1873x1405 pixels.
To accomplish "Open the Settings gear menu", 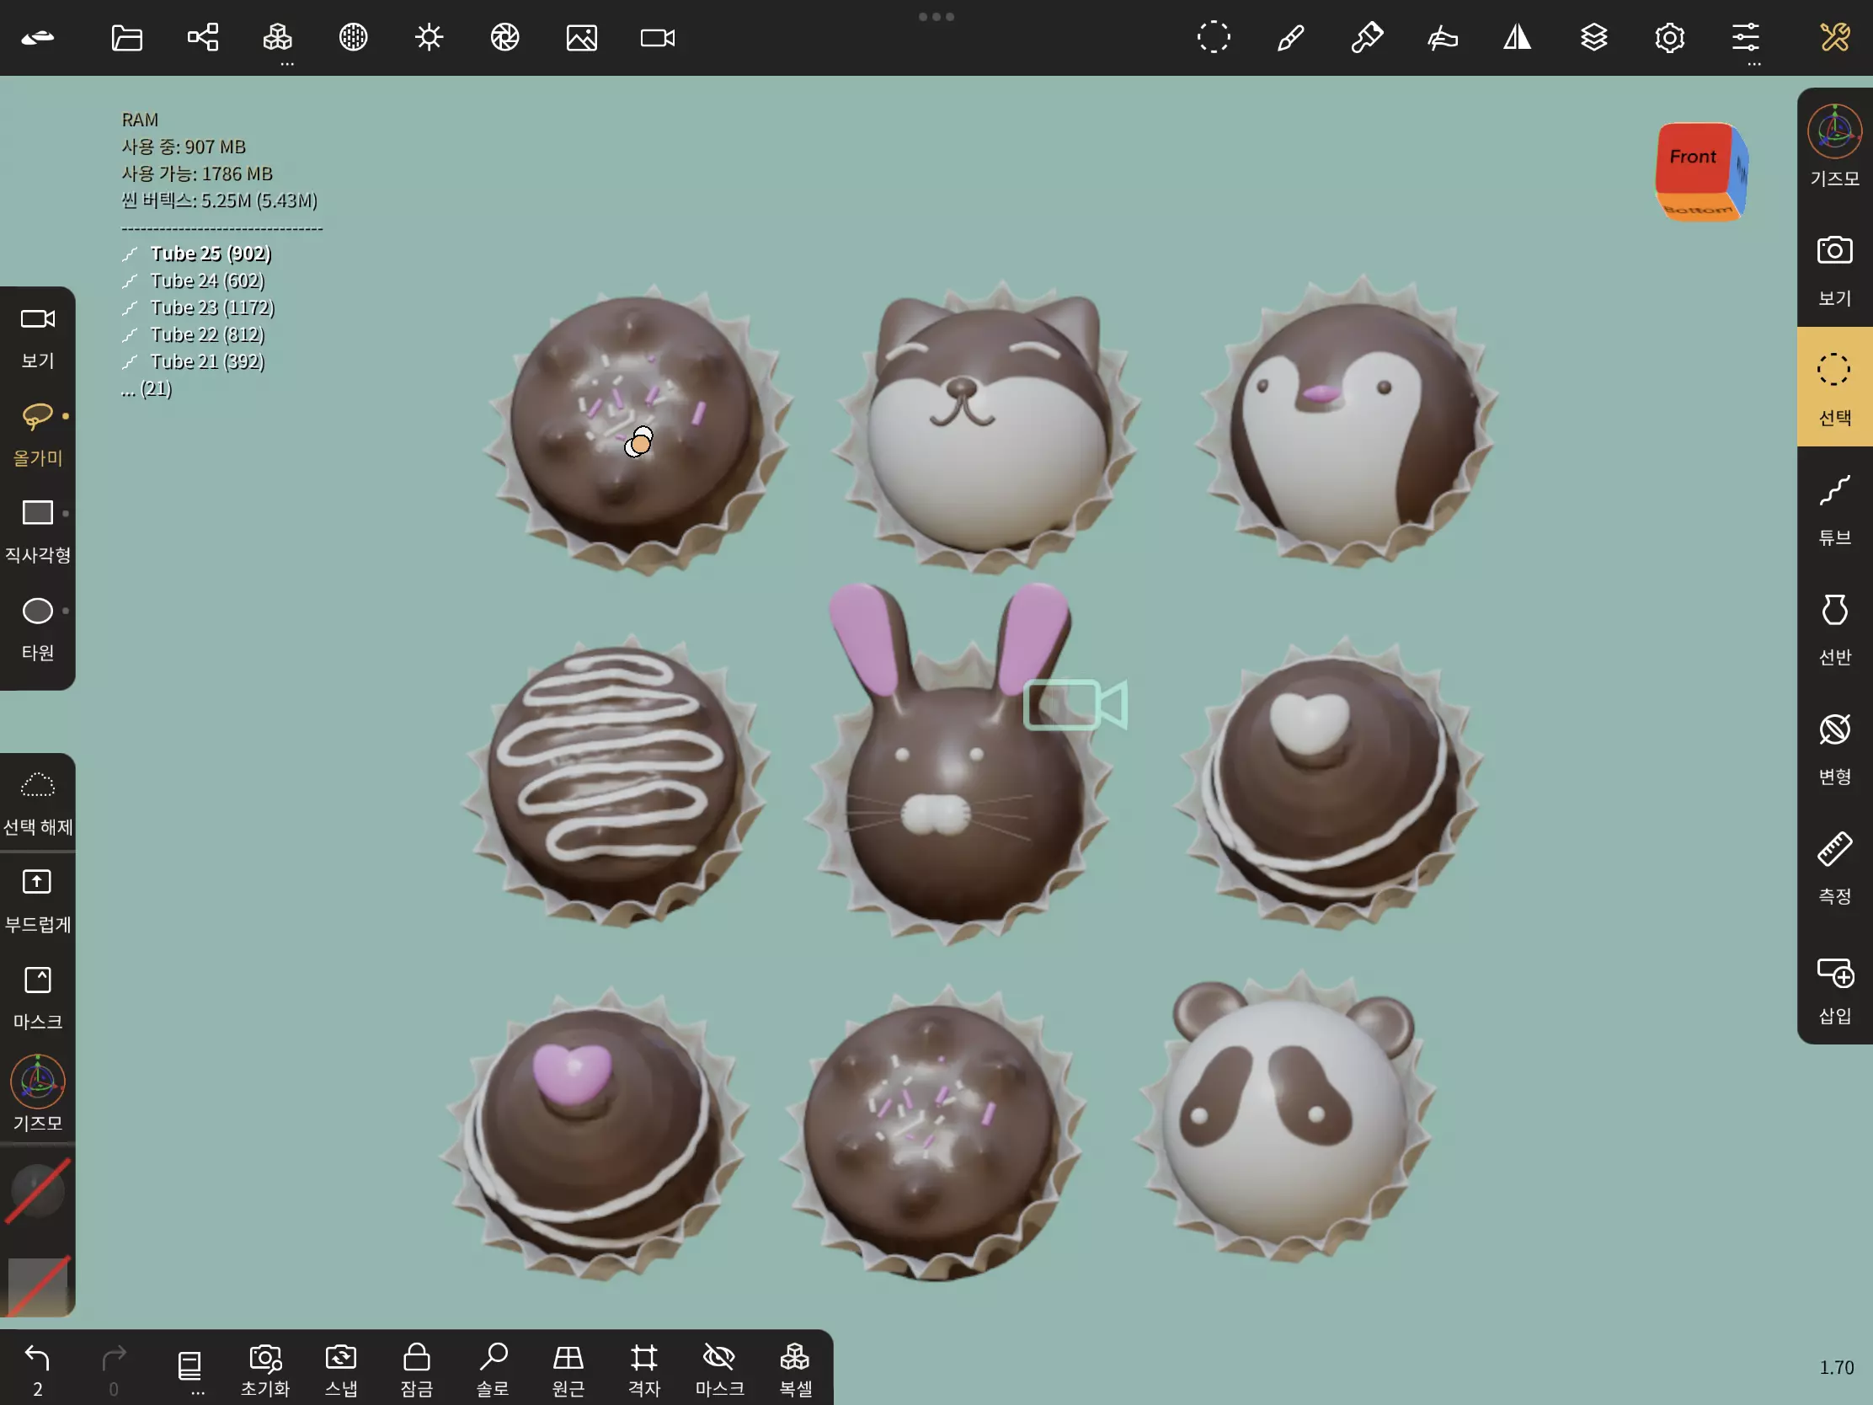I will pyautogui.click(x=1670, y=37).
